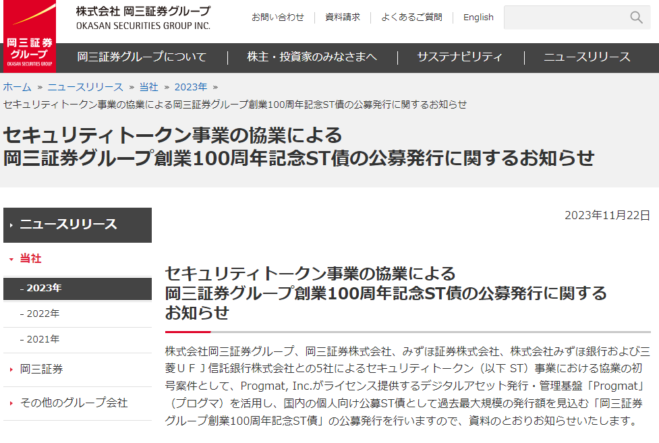This screenshot has height=443, width=659.
Task: Click the search magnifier icon
Action: [636, 18]
